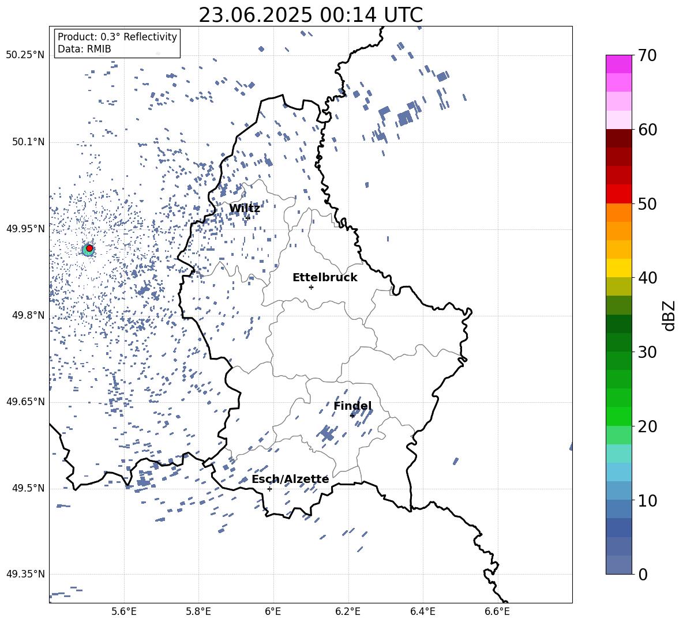This screenshot has height=623, width=683.
Task: Click the 49.5°N latitude label
Action: (x=28, y=488)
